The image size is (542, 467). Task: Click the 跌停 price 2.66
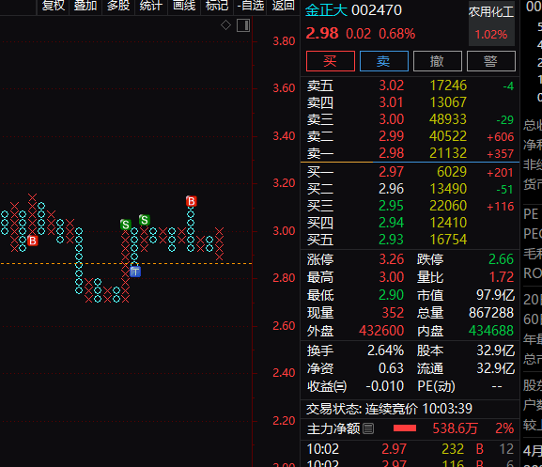(502, 259)
